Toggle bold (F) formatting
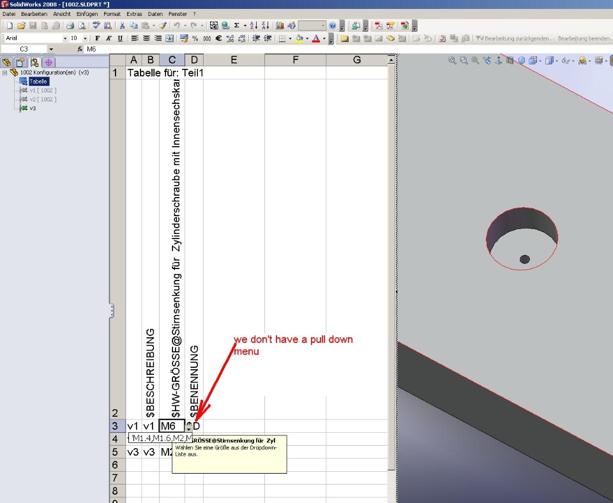Image resolution: width=613 pixels, height=503 pixels. 97,38
